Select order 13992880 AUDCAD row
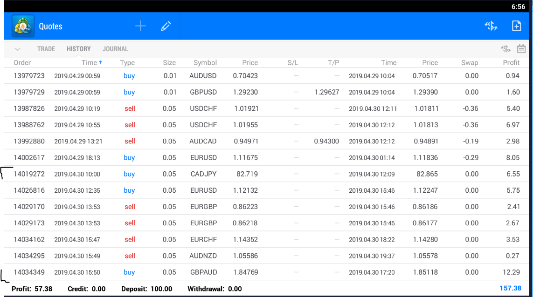 pos(267,141)
